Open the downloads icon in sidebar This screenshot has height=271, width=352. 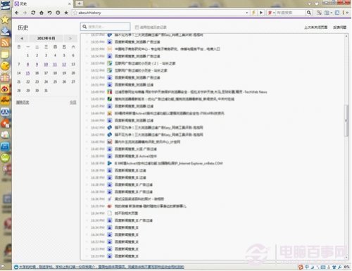click(5, 31)
